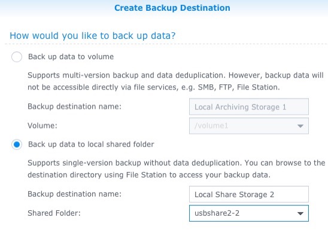Click the "Volume:" field label

(x=42, y=125)
